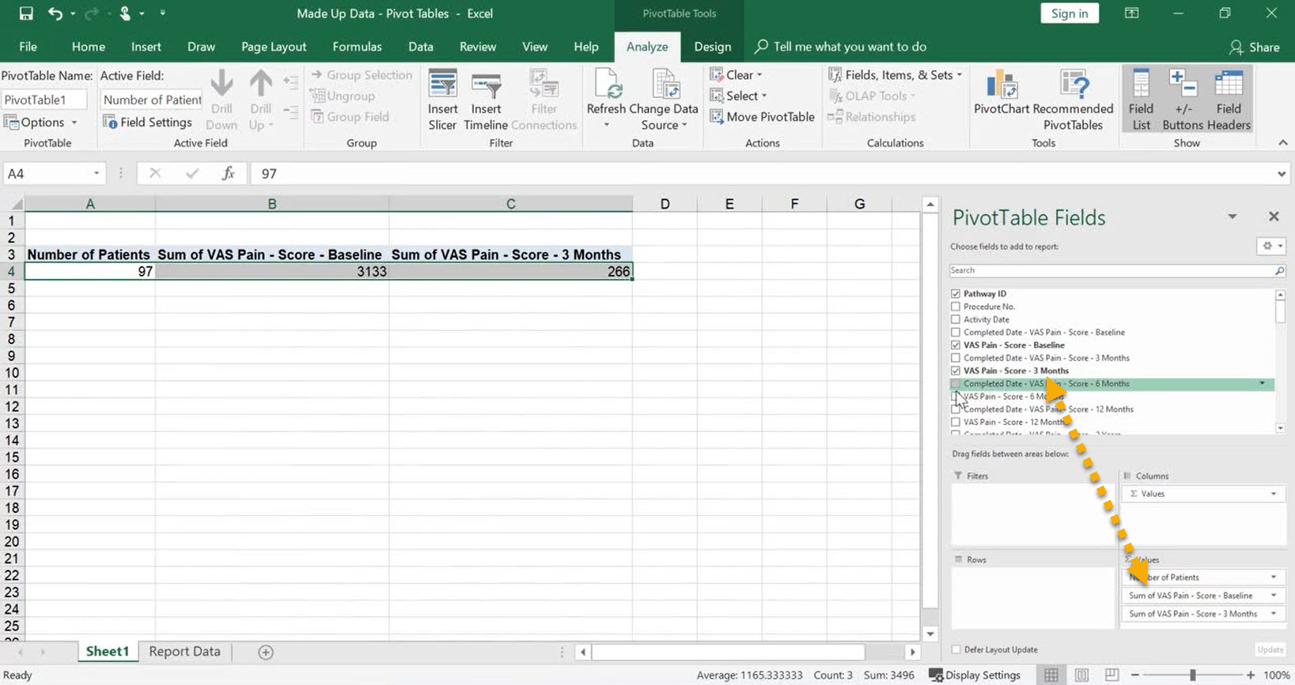Switch to Normal view in status bar
Viewport: 1295px width, 685px height.
click(x=1051, y=675)
